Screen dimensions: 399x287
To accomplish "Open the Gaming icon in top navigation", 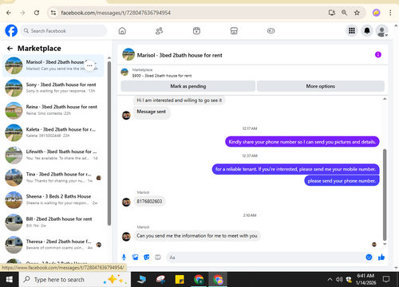I will [271, 31].
